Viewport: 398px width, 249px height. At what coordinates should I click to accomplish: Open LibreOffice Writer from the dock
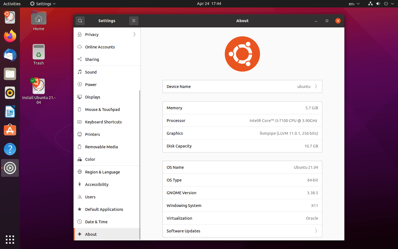10,112
